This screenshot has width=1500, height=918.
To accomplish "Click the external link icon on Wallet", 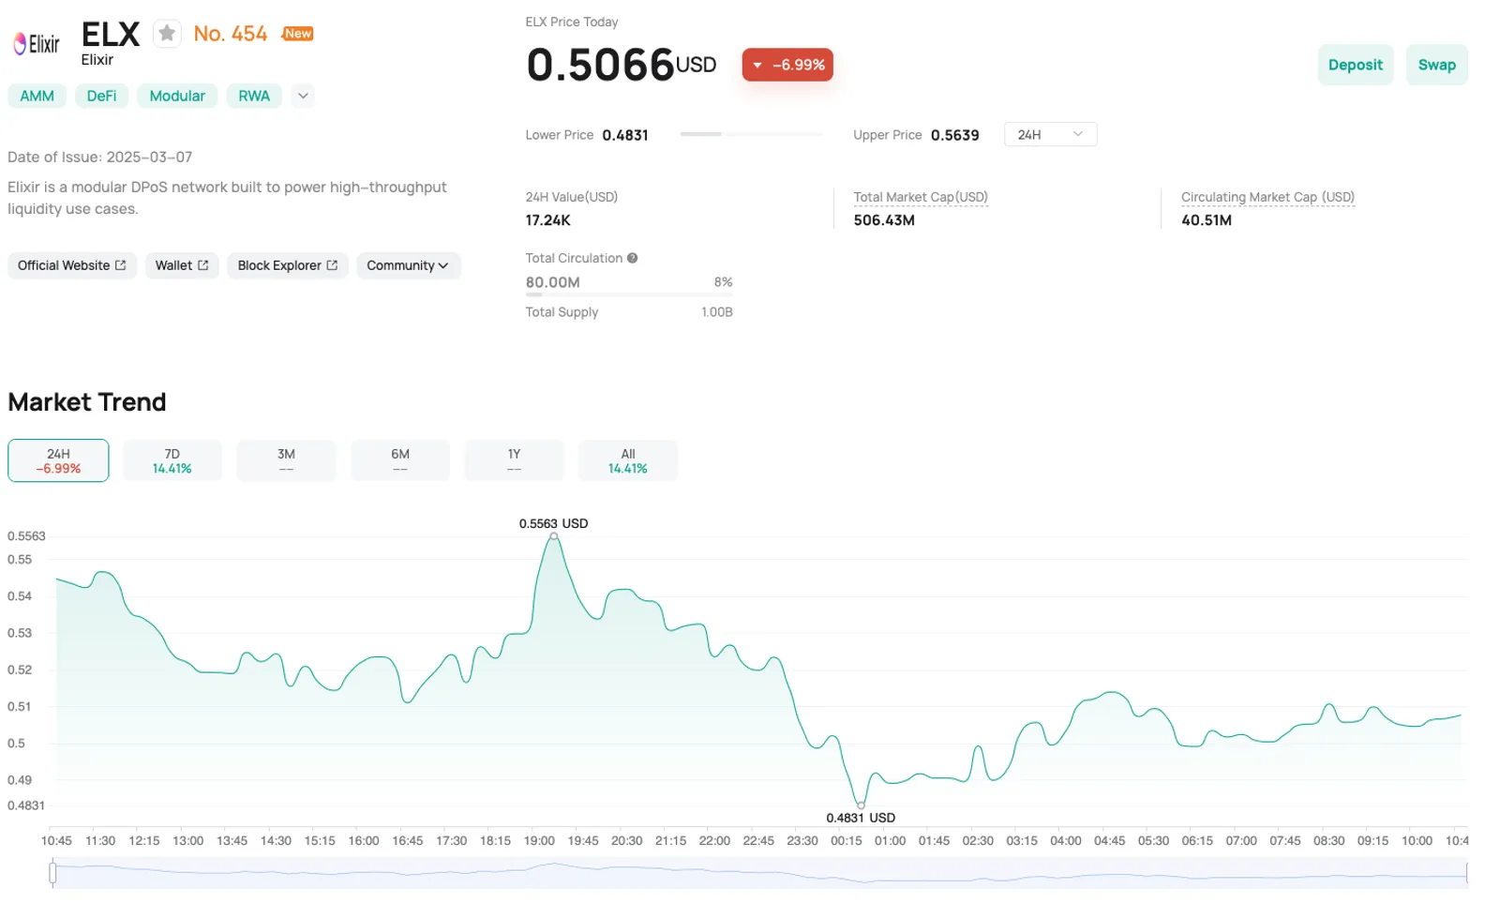I will click(203, 265).
